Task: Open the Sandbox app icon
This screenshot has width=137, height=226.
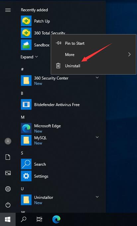Action: (26, 45)
